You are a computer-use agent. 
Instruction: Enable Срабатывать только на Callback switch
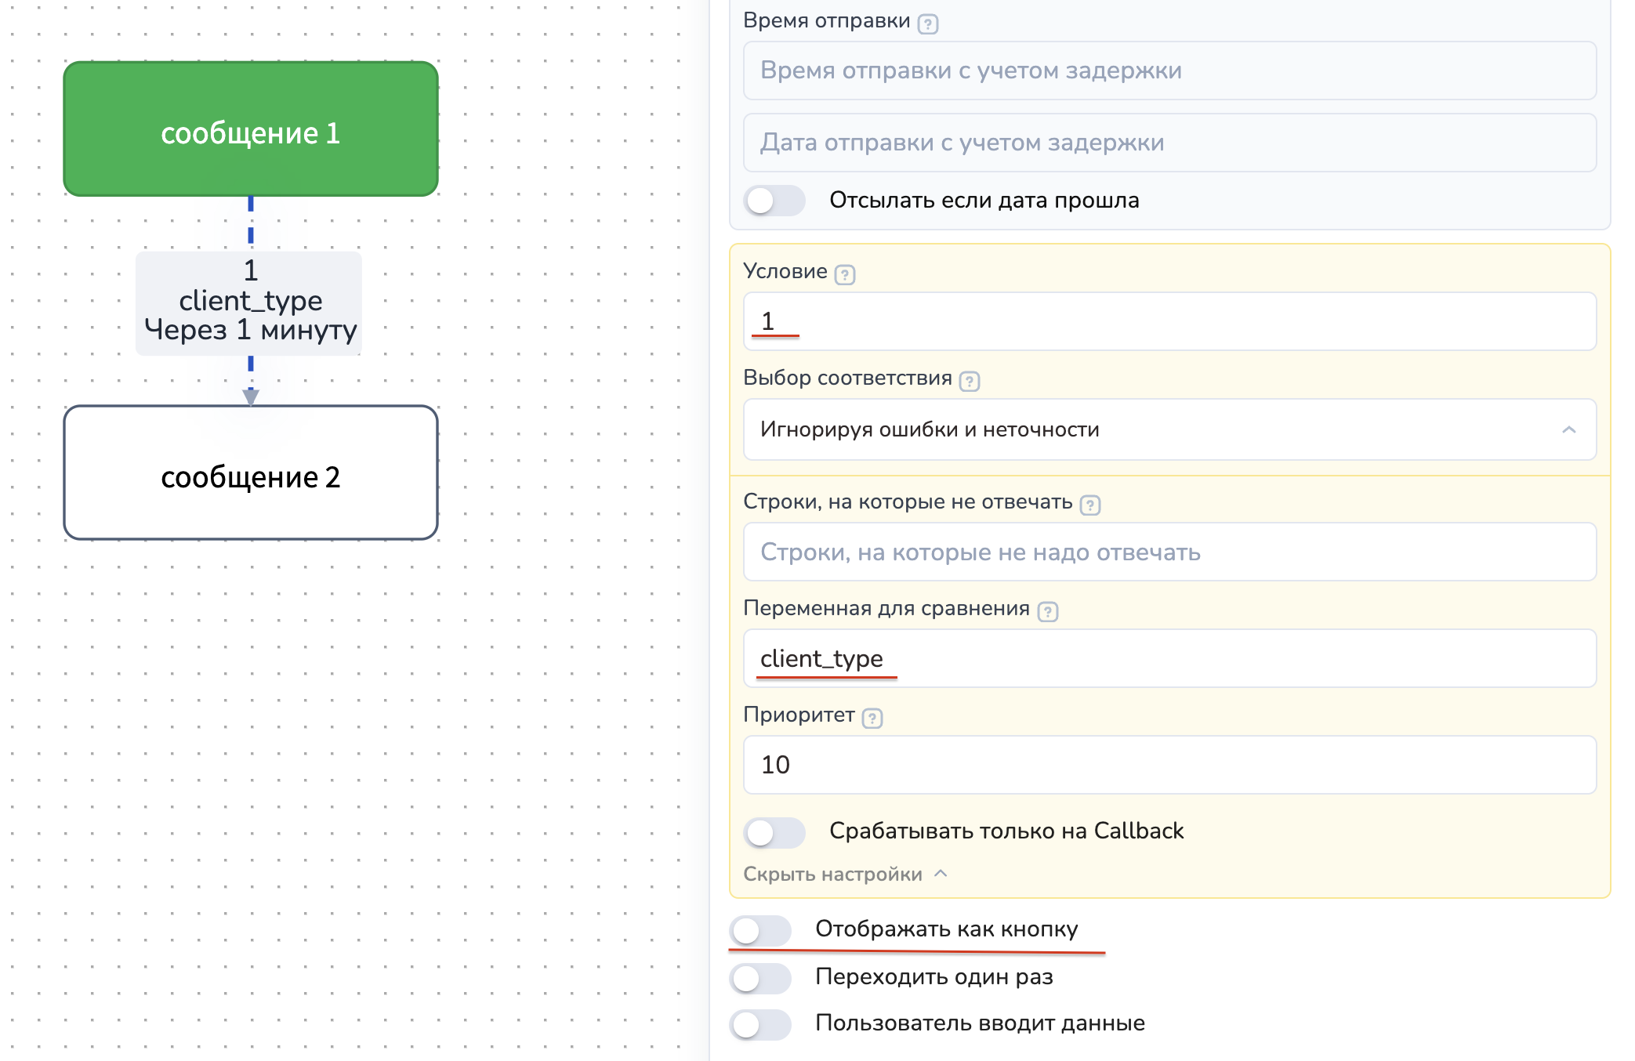tap(774, 832)
